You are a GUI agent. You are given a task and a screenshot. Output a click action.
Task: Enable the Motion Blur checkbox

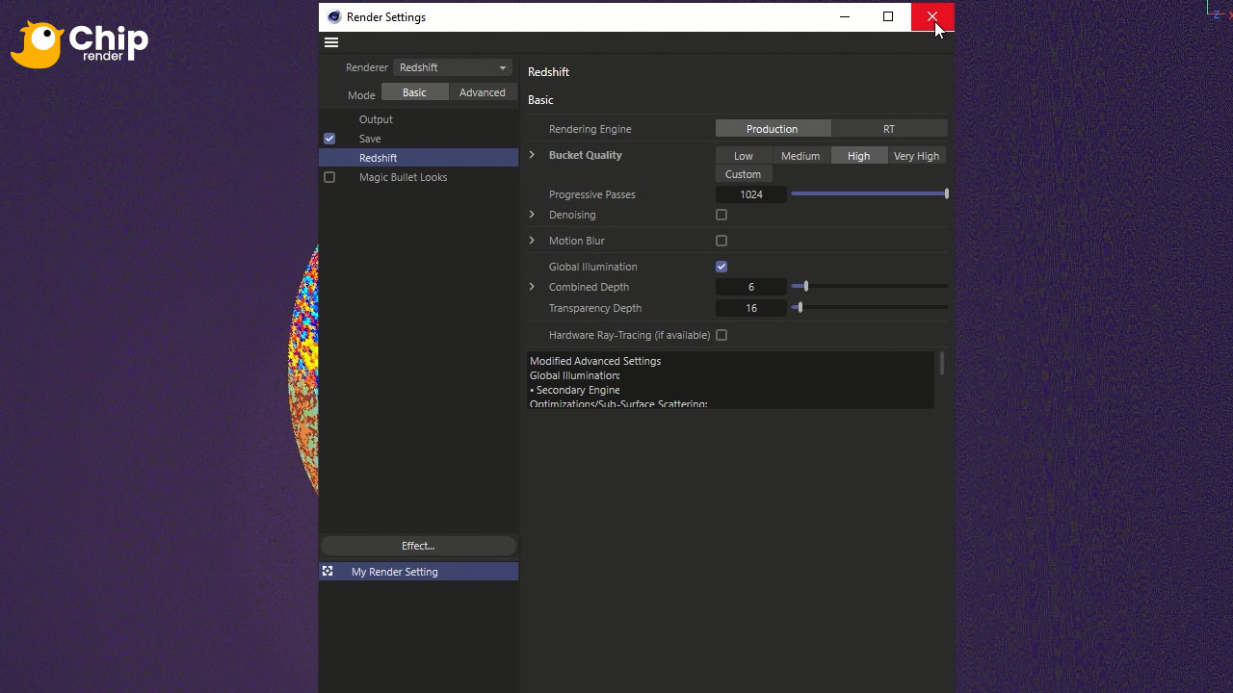pyautogui.click(x=721, y=241)
